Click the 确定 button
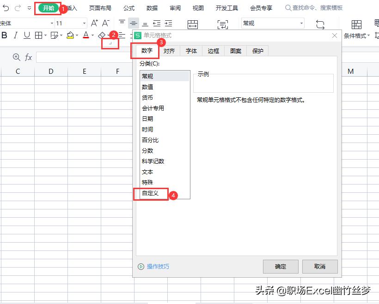This screenshot has width=379, height=304. click(280, 267)
